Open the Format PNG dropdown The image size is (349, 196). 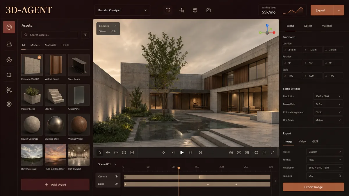pos(325,160)
